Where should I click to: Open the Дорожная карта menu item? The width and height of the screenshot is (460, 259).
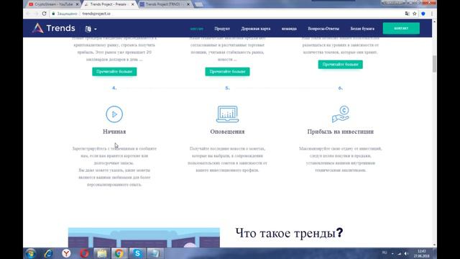(x=256, y=29)
